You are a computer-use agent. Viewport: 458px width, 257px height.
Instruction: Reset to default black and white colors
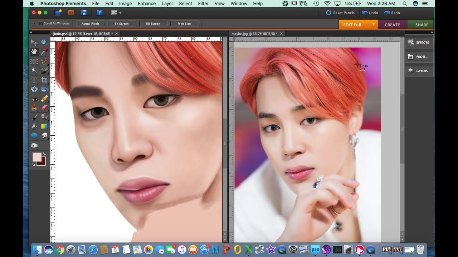34,164
